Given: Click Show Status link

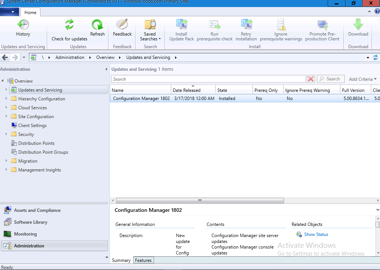Looking at the screenshot, I should [x=316, y=234].
